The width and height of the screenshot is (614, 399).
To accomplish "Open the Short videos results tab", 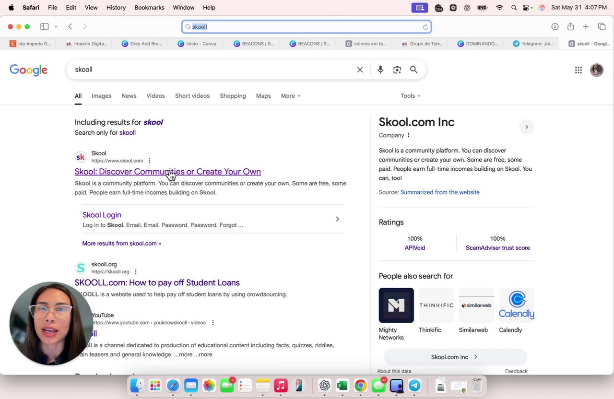I will coord(192,96).
